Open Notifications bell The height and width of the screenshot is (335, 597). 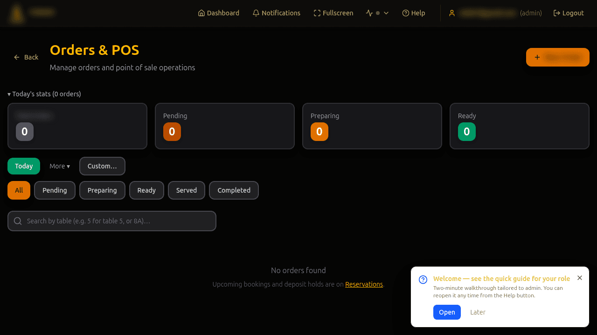point(277,13)
